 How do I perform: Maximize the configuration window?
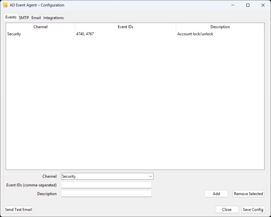click(x=248, y=5)
